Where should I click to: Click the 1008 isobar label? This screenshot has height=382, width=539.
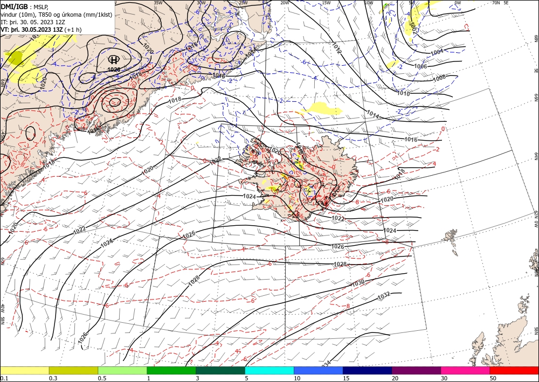click(x=439, y=78)
